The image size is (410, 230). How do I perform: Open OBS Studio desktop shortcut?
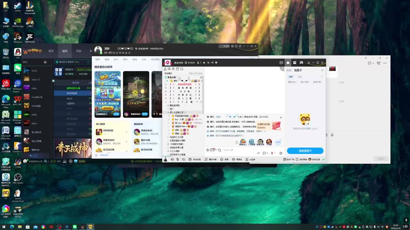pos(18,179)
